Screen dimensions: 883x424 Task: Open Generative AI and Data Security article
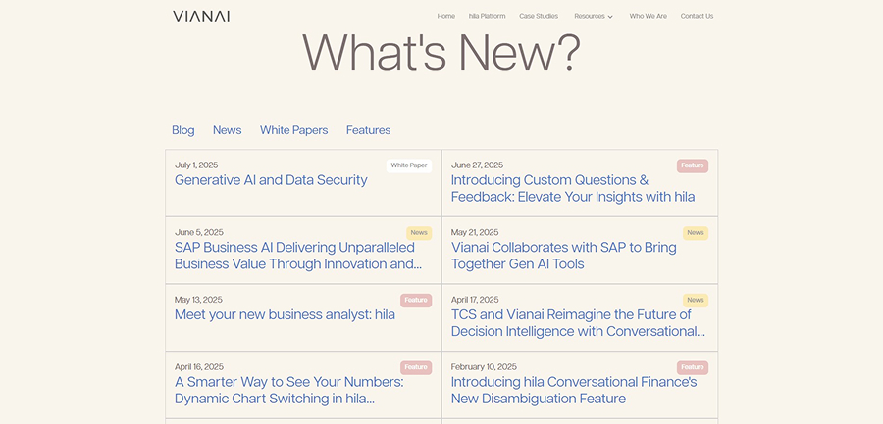click(x=271, y=180)
